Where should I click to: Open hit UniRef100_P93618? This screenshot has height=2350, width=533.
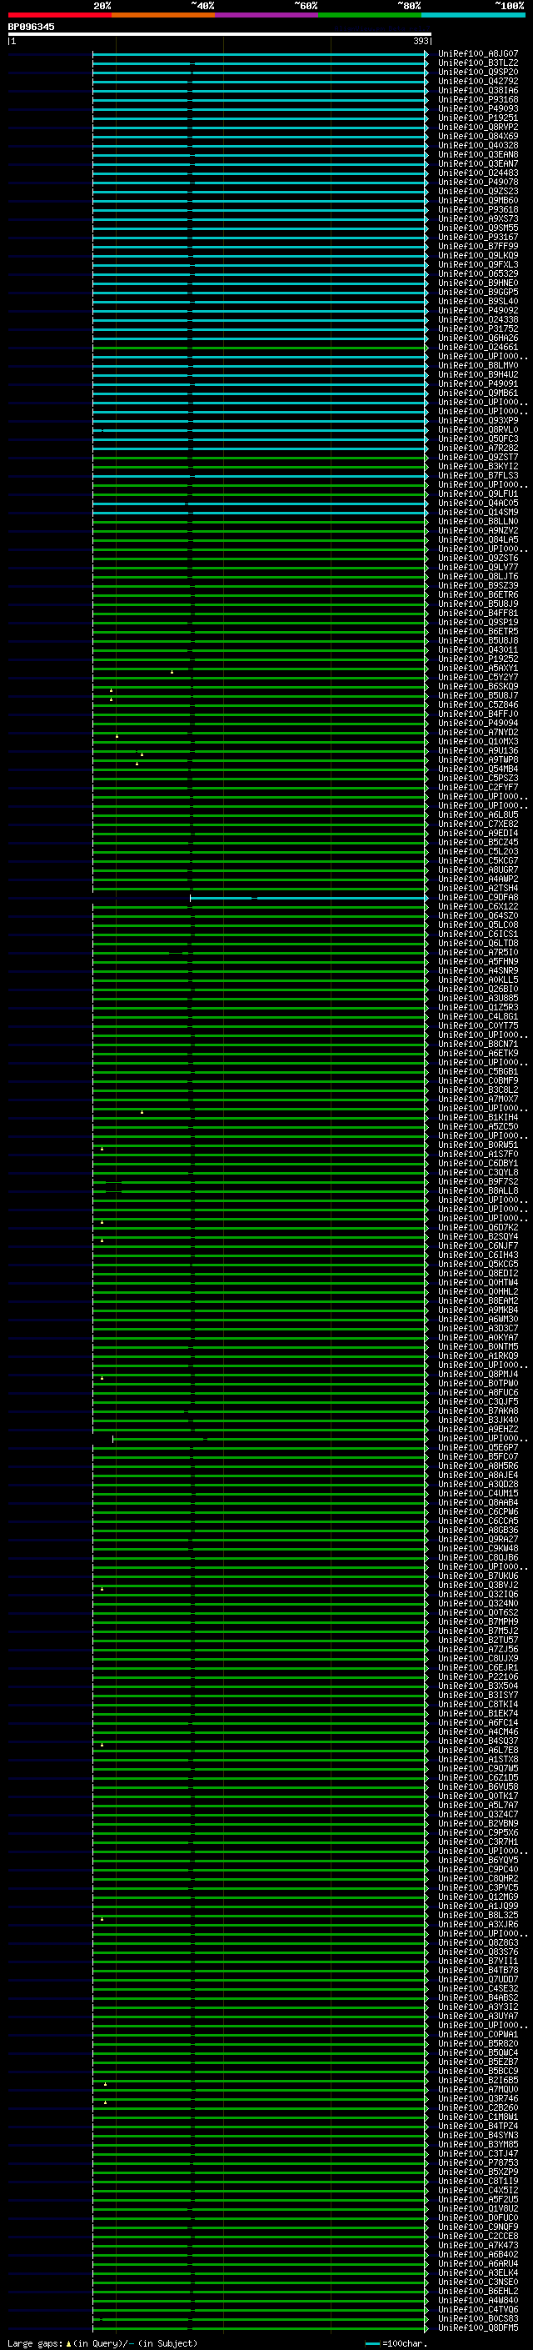(x=477, y=210)
